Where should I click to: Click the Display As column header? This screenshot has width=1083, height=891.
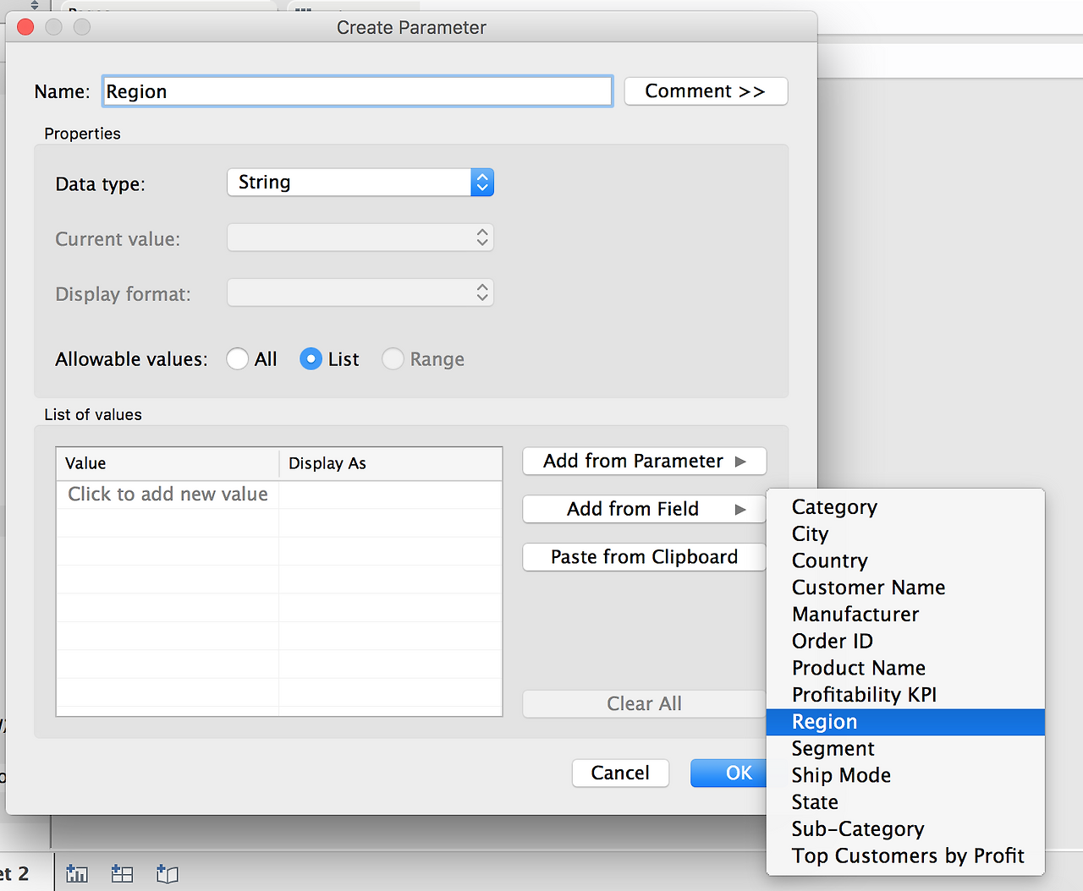point(391,463)
